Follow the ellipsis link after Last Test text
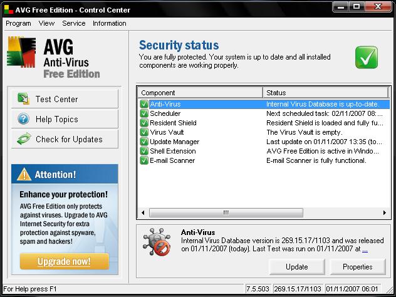The height and width of the screenshot is (297, 396). [365, 249]
